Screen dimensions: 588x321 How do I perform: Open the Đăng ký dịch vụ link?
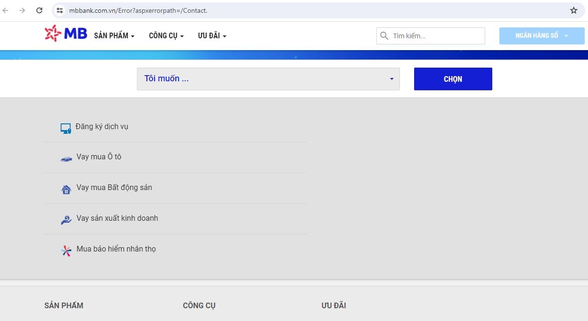[x=102, y=127]
